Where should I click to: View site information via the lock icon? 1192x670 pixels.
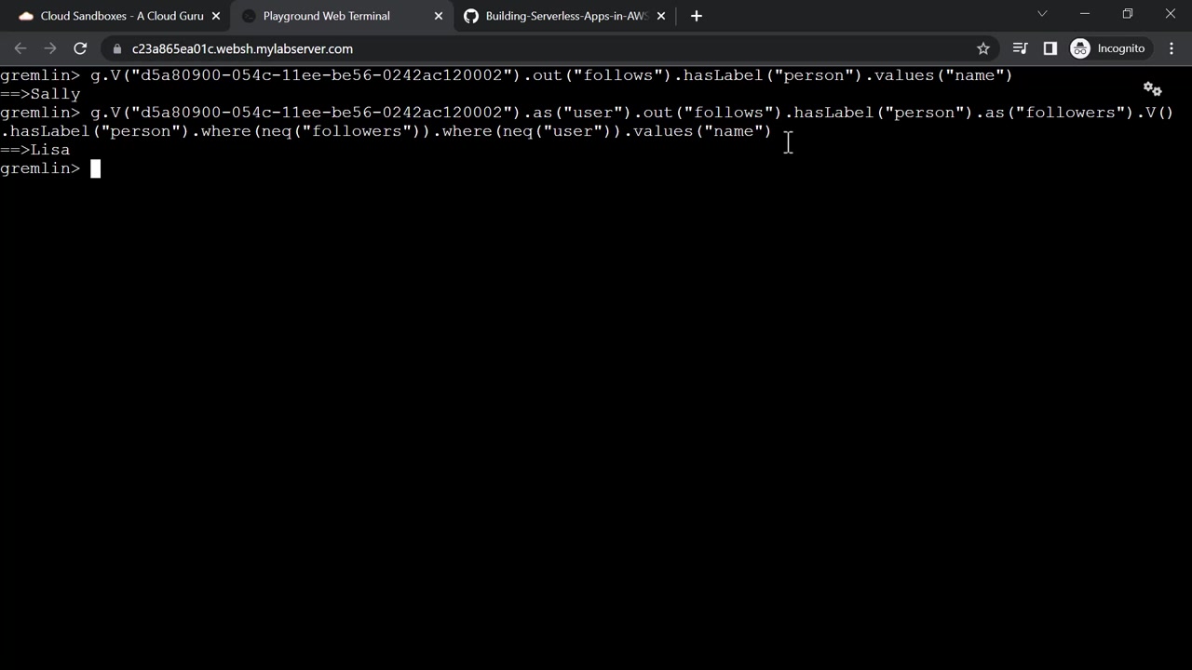pos(116,48)
